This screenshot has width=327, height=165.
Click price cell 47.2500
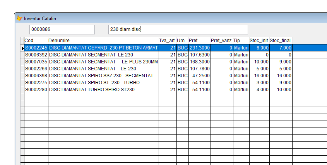tap(200, 76)
